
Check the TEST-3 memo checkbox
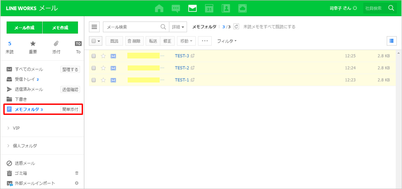point(94,56)
